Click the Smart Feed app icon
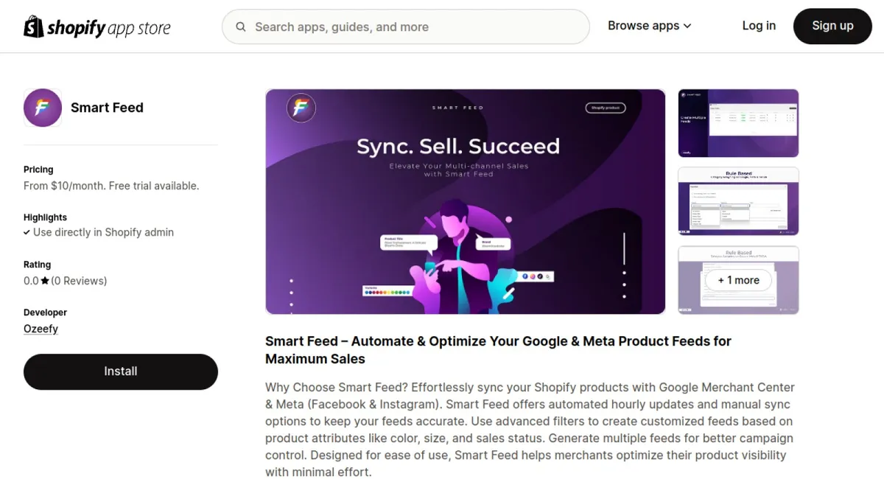The image size is (884, 479). pos(43,108)
